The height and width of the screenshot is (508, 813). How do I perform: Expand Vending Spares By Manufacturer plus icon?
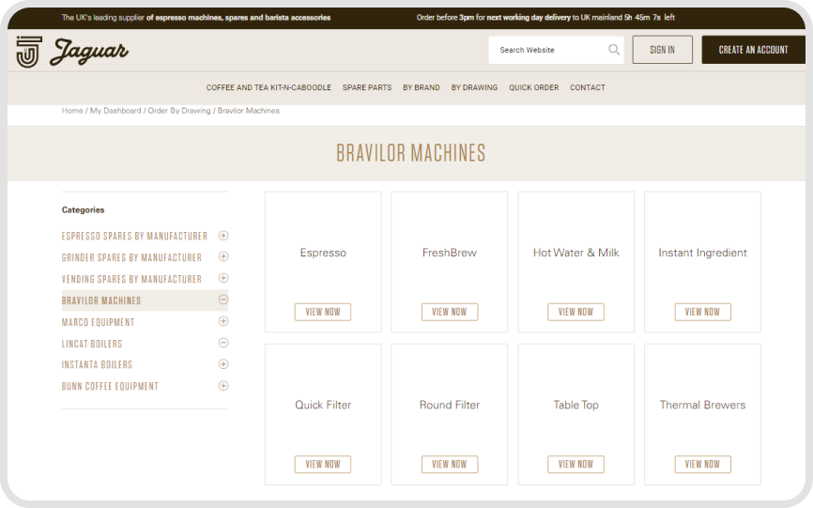click(x=223, y=278)
